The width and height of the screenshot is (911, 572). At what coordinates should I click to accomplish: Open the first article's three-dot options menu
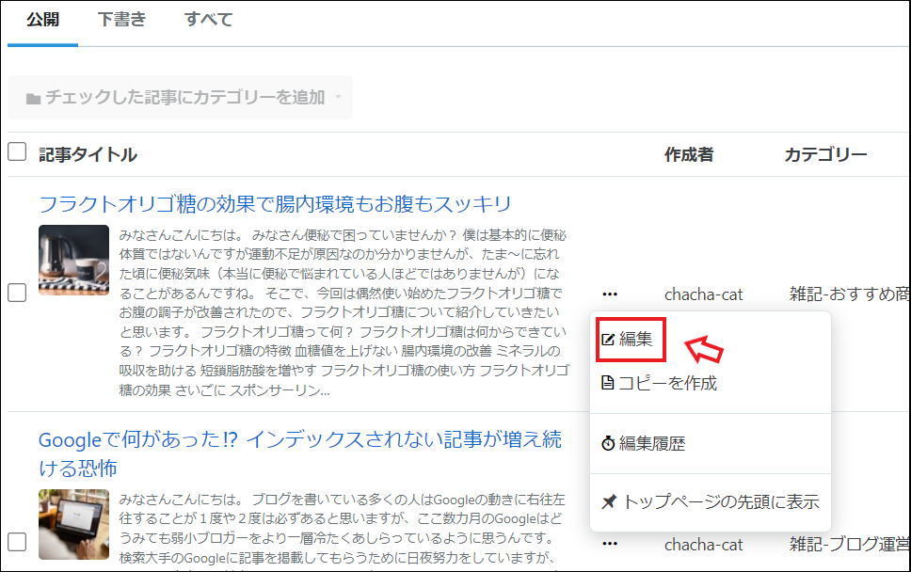(x=610, y=294)
